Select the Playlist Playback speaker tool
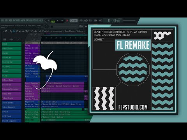The height and width of the screenshot is (140, 187). pyautogui.click(x=35, y=31)
